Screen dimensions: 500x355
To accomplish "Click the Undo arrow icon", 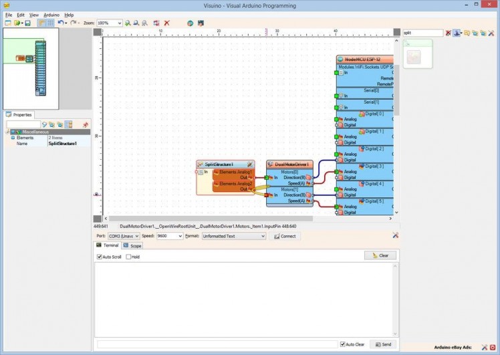I will pos(60,23).
